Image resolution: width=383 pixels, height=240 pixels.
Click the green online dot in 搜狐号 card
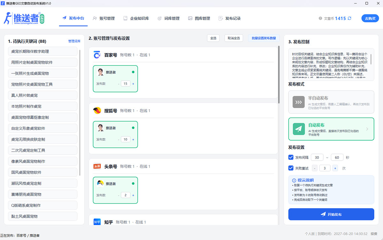[133, 128]
